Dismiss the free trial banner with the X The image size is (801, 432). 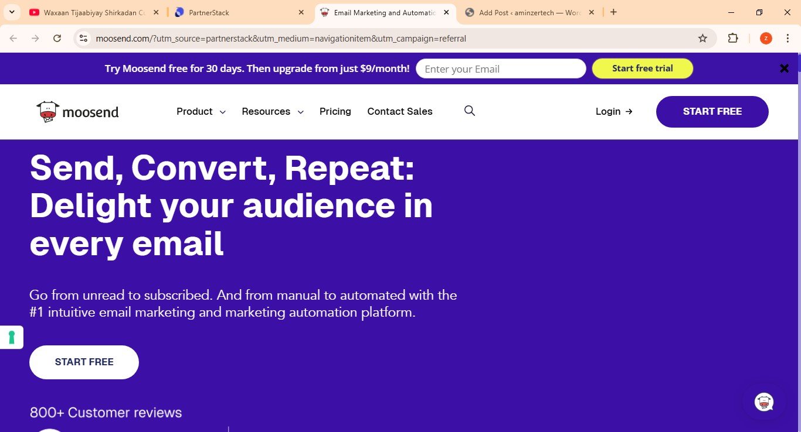point(784,68)
